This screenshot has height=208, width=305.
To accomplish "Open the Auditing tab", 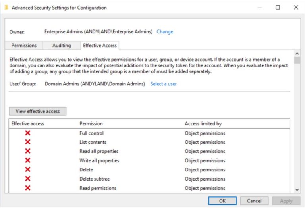I will [62, 46].
